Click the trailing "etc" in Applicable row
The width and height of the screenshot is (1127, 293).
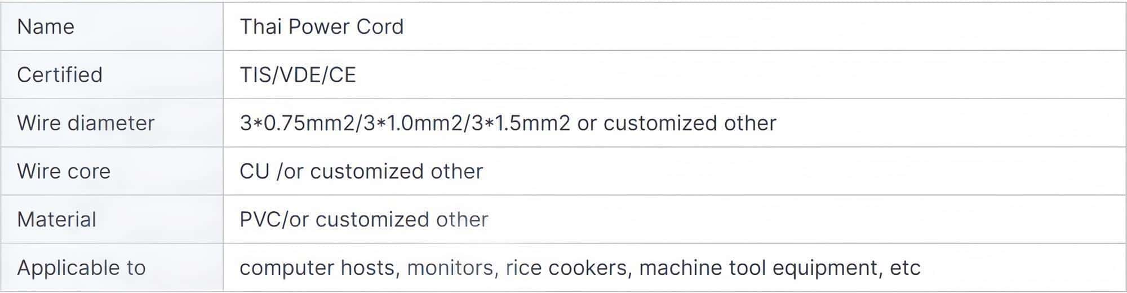tap(905, 268)
